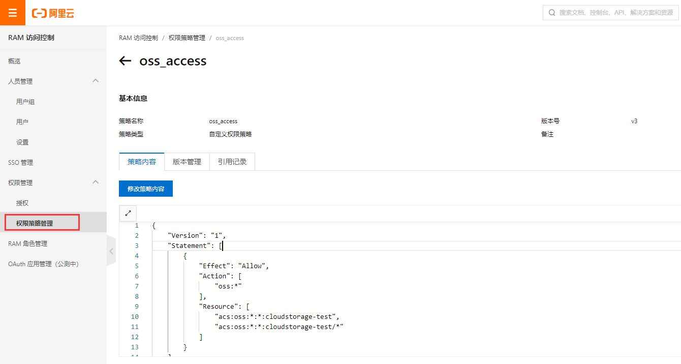Screen dimensions: 681x364
Task: Click the search input field
Action: (611, 13)
